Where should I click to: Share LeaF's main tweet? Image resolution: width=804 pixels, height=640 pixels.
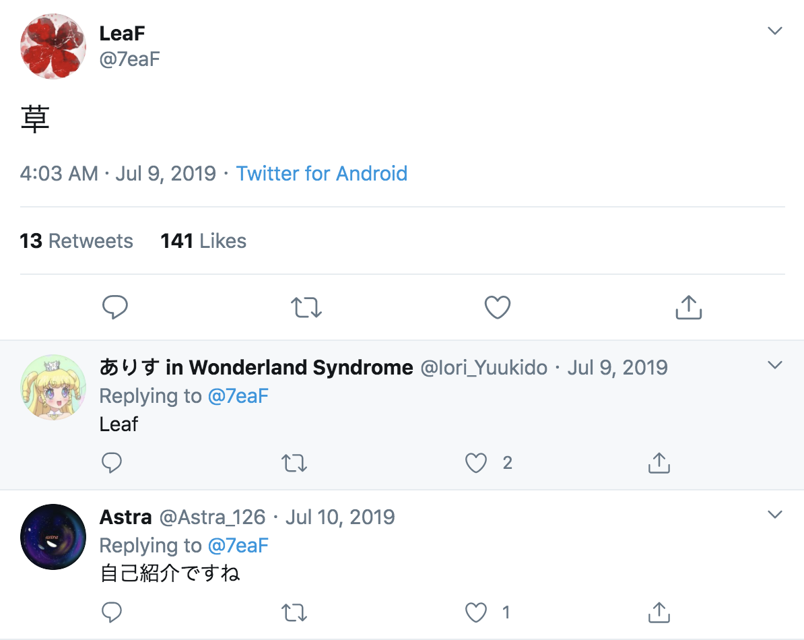[x=688, y=308]
